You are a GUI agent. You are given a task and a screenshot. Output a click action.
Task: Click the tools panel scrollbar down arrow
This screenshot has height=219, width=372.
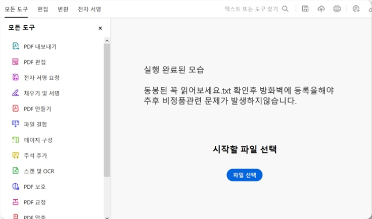click(x=107, y=216)
